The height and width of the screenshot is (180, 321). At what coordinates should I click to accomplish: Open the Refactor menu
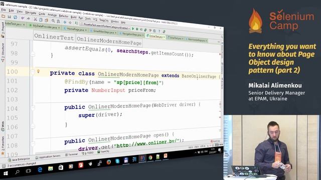tap(64, 15)
